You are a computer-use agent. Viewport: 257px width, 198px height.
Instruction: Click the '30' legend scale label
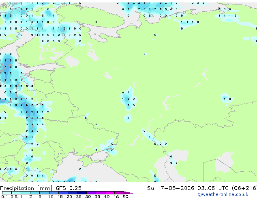click(x=88, y=196)
